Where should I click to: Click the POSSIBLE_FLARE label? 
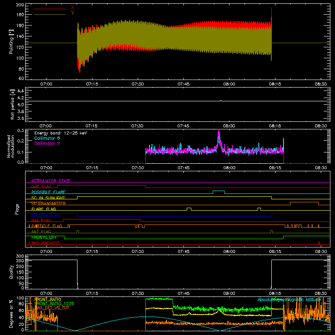(48, 192)
